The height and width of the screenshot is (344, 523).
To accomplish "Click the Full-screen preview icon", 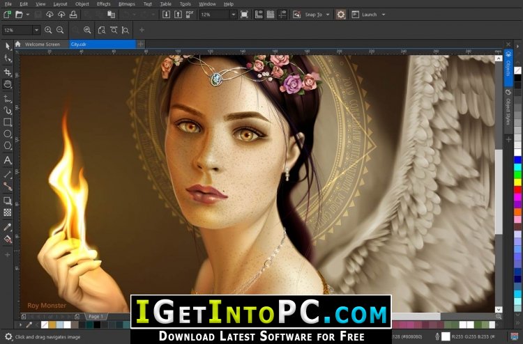I will (x=245, y=15).
